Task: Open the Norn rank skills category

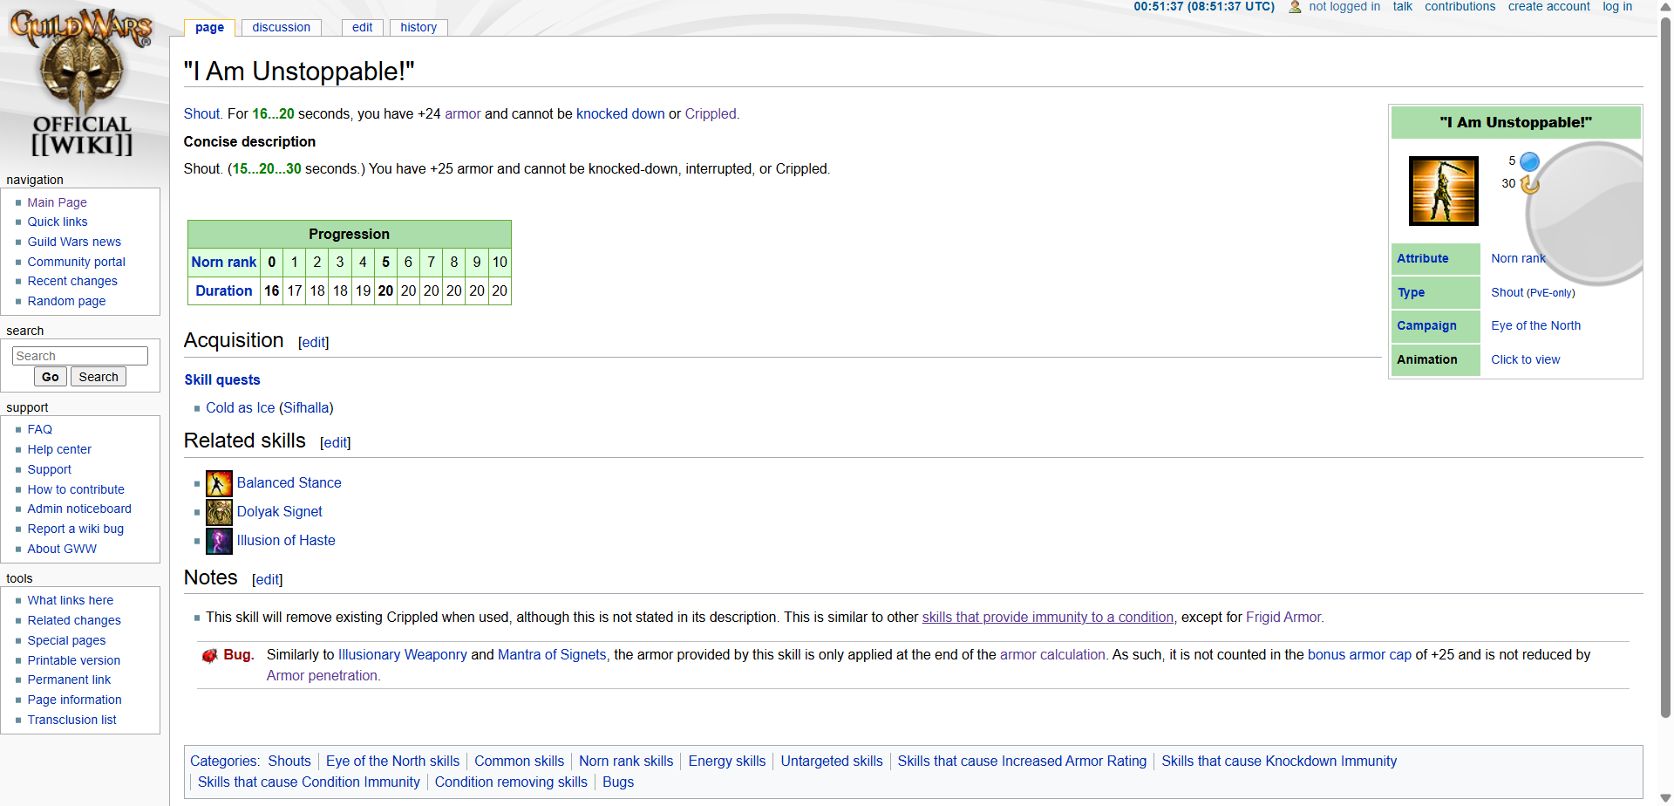Action: tap(626, 761)
